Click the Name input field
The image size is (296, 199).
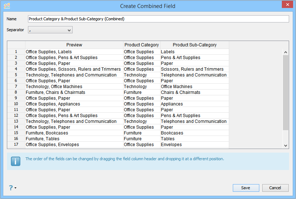(x=158, y=19)
